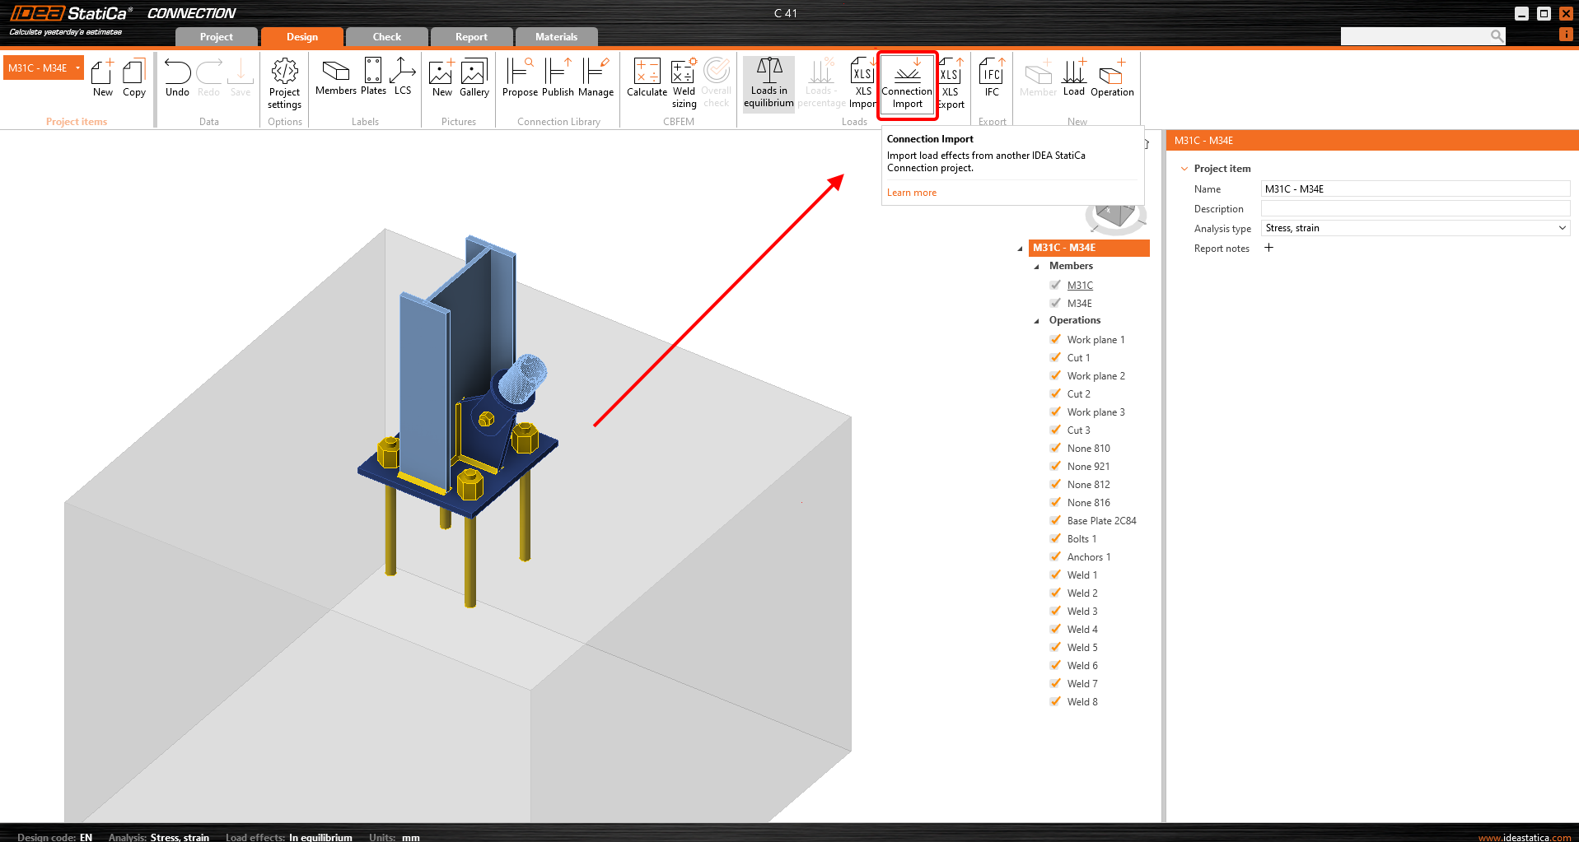
Task: Click the Weld sizing tool
Action: tap(684, 83)
